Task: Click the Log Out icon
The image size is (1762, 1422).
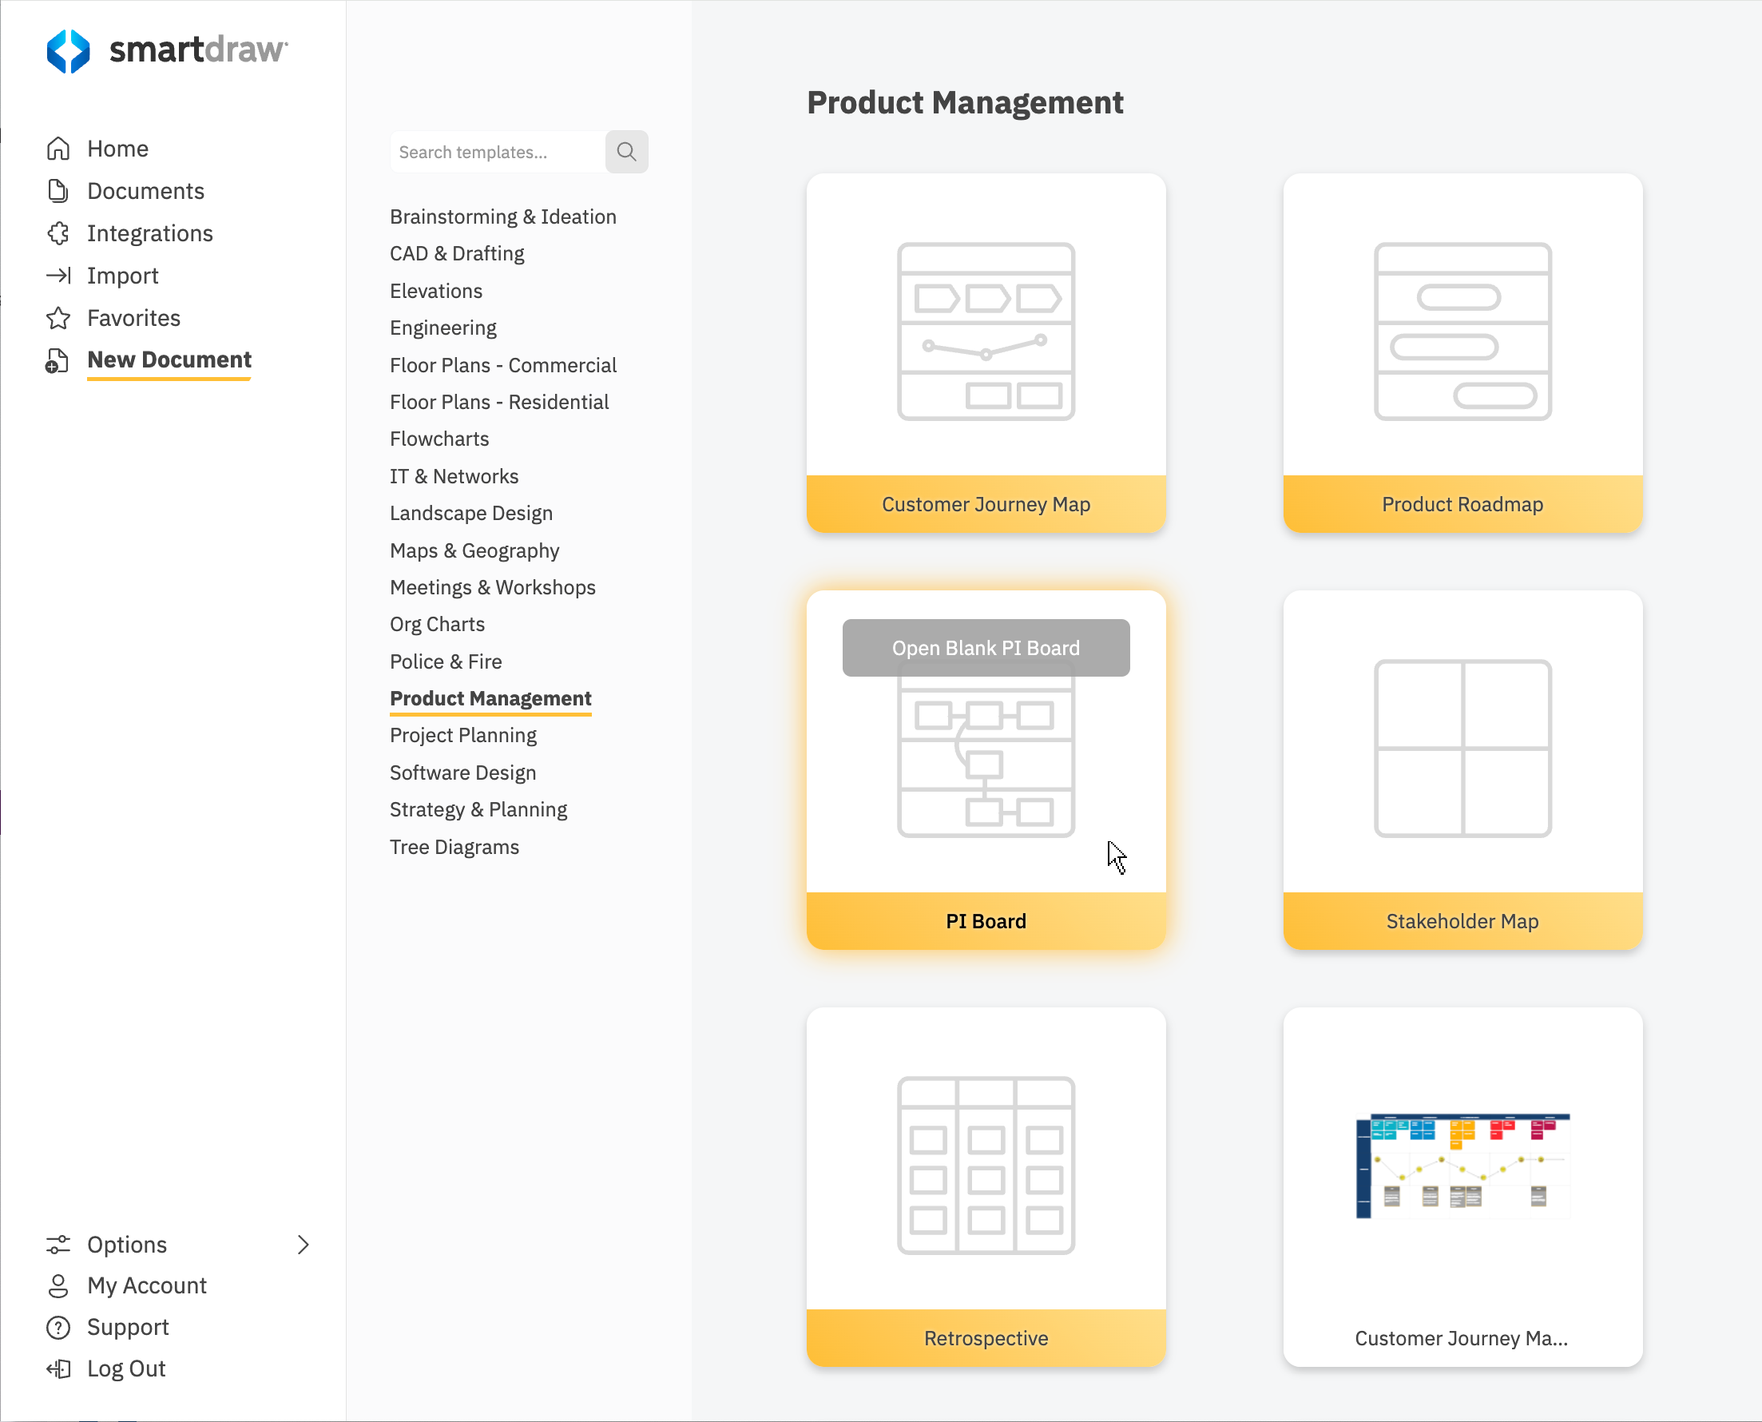Action: point(58,1368)
